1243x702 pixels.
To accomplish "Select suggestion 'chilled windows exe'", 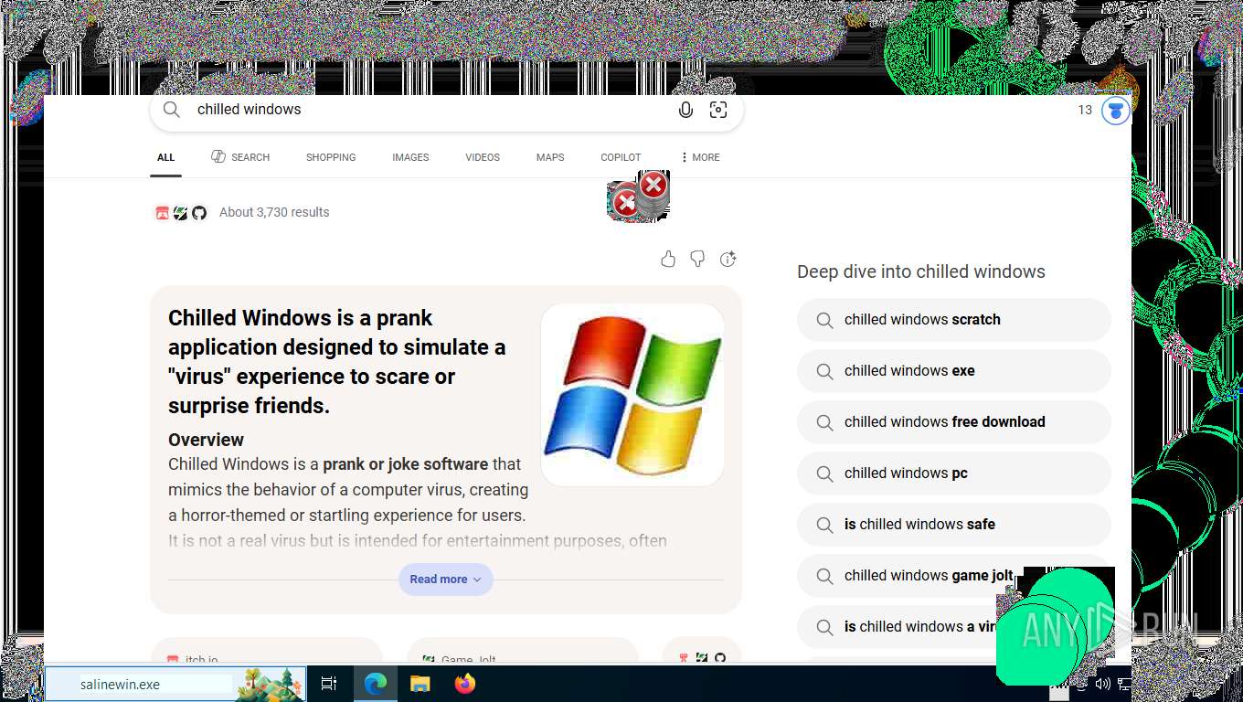I will tap(953, 371).
